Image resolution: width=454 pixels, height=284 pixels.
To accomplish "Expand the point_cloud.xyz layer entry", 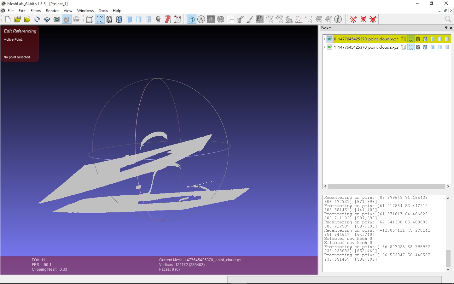I will tap(324, 39).
